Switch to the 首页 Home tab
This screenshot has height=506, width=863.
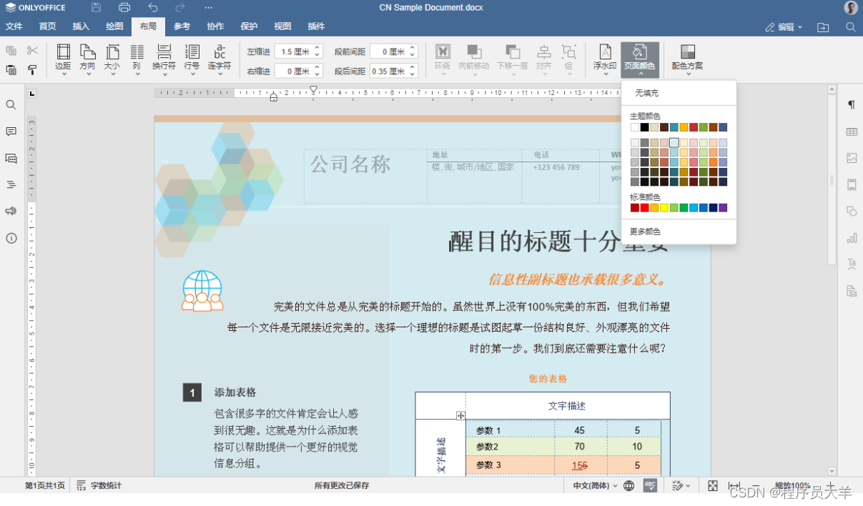coord(47,27)
